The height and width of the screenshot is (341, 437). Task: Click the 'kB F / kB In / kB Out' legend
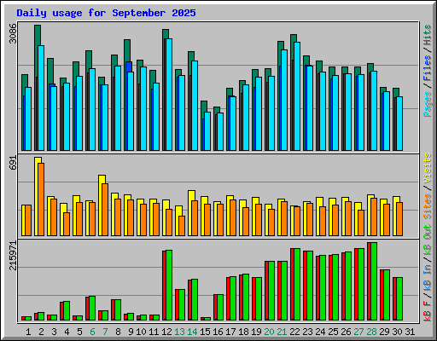[x=428, y=273]
